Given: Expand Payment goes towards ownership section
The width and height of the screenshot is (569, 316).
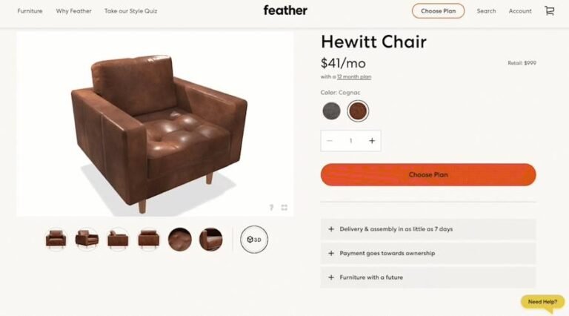Looking at the screenshot, I should pos(428,253).
